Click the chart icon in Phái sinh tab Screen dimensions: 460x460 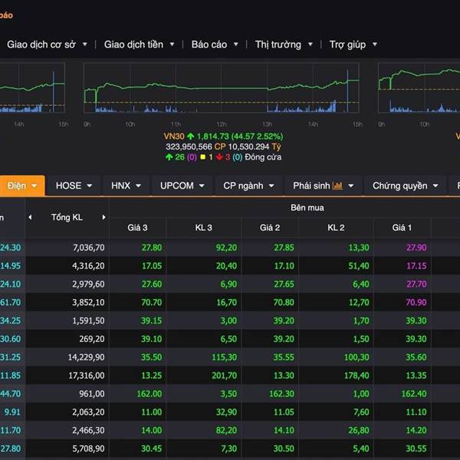337,186
